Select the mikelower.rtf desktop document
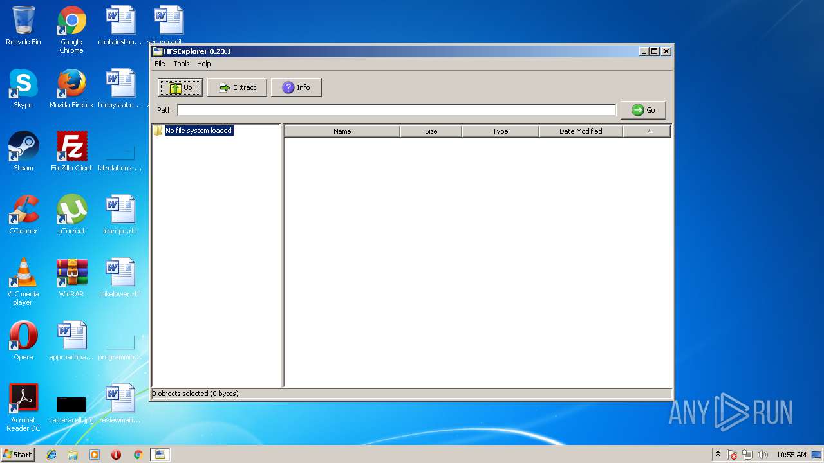 click(x=120, y=278)
